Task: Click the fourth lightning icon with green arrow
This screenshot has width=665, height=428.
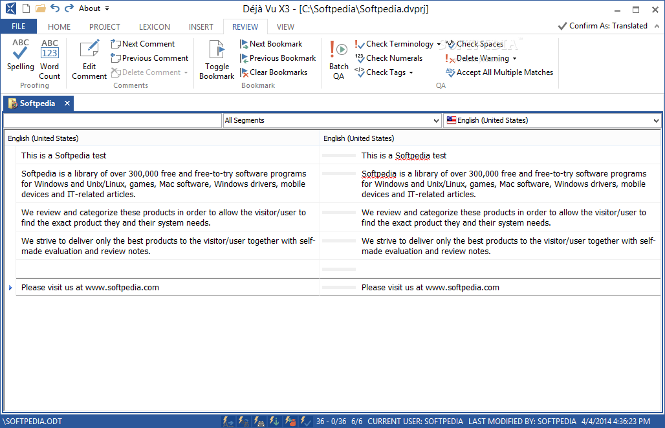Action: pyautogui.click(x=274, y=422)
